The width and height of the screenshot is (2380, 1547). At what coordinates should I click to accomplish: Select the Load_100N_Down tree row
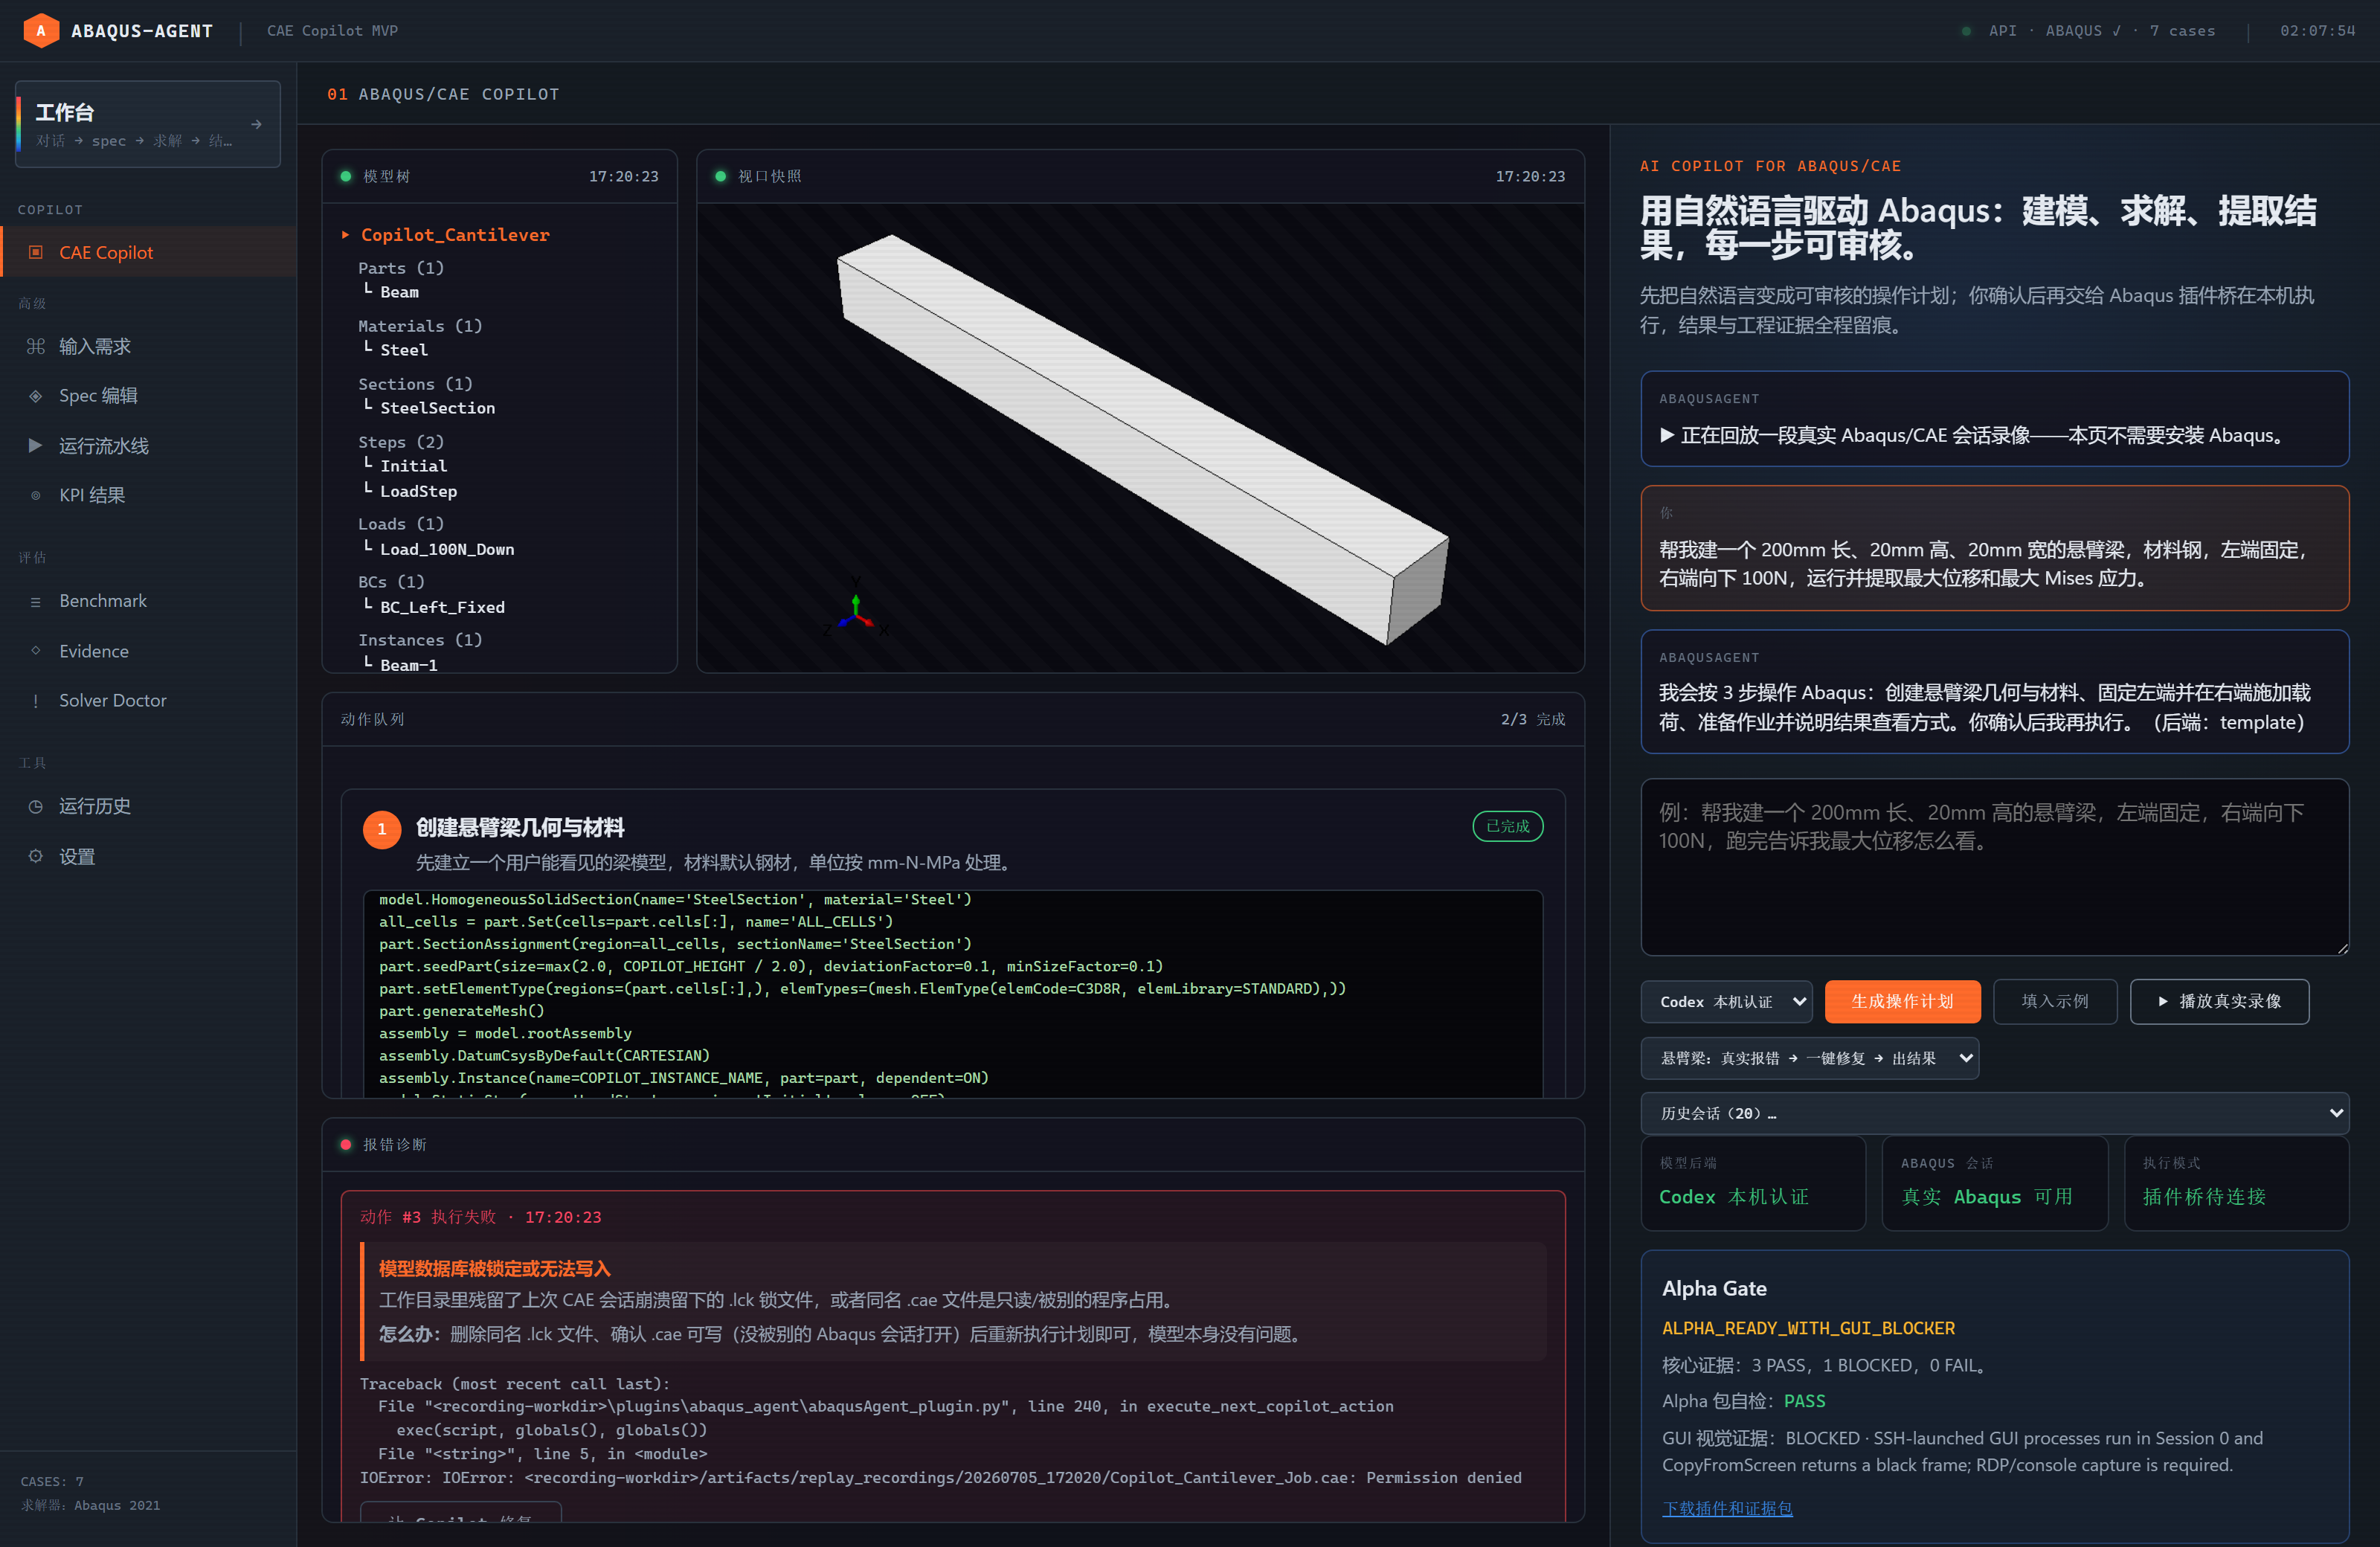click(x=447, y=549)
